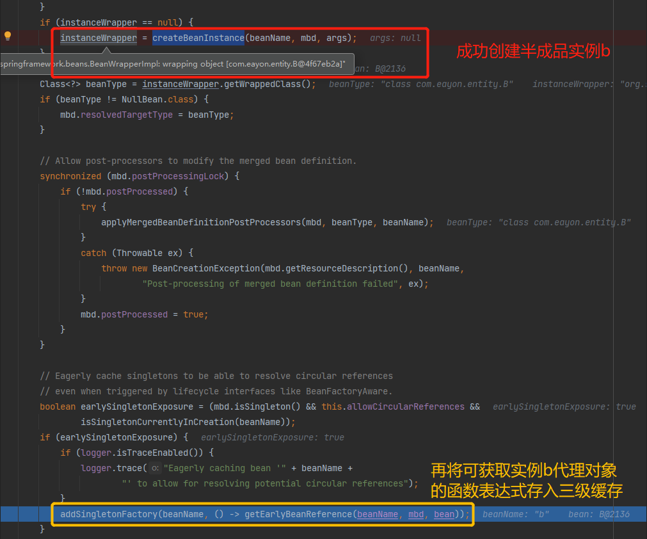The height and width of the screenshot is (539, 647).
Task: Click underlined mbd argument in getEarlyBeanReference
Action: coord(416,514)
